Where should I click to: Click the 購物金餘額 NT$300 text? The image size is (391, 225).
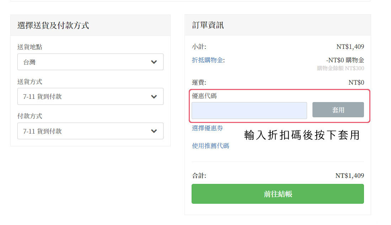pos(341,68)
